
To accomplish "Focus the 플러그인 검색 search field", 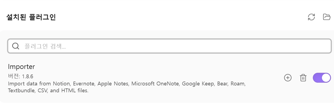I will click(169, 46).
